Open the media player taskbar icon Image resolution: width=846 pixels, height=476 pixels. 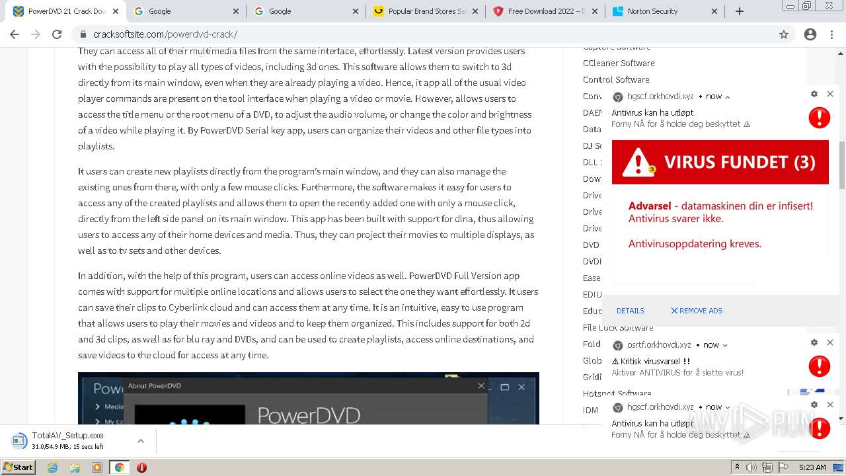[96, 467]
